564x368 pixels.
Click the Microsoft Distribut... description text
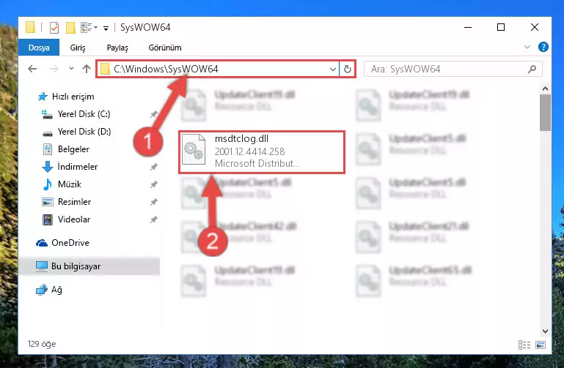click(257, 164)
